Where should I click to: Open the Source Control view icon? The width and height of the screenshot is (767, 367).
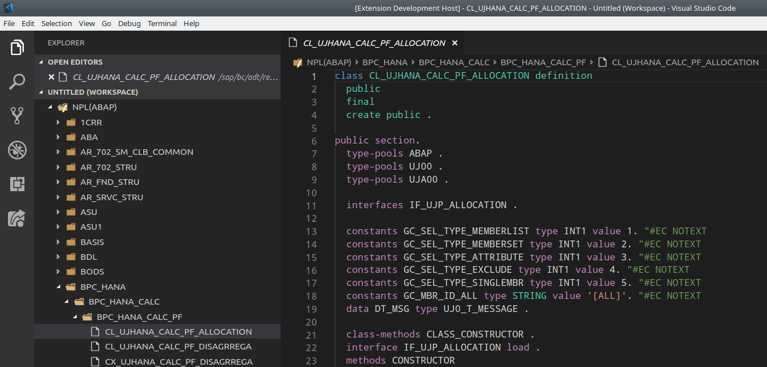pos(17,116)
